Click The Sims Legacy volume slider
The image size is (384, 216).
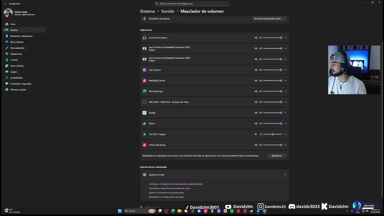273,134
